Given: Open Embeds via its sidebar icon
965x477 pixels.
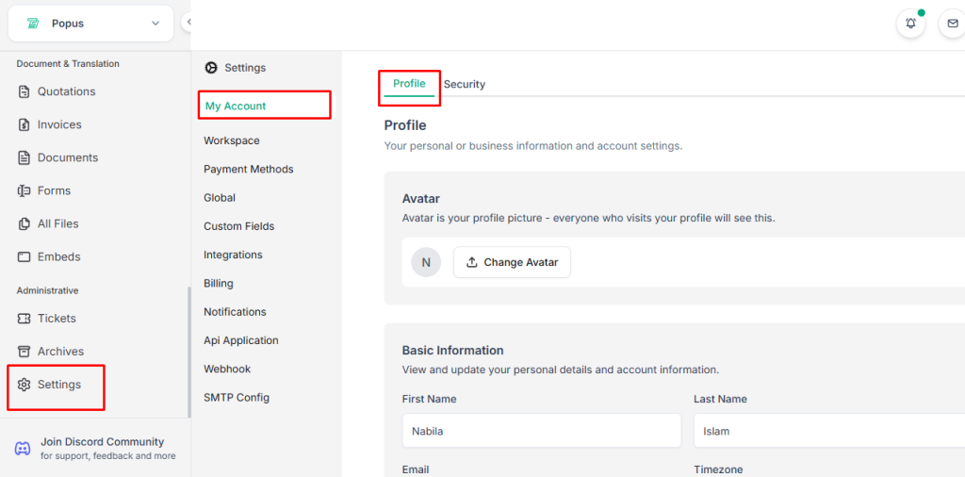Looking at the screenshot, I should point(25,256).
